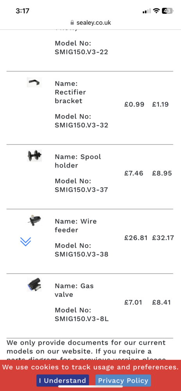Screen dimensions: 181x391
Task: Select the Rectifier bracket name text
Action: [70, 97]
